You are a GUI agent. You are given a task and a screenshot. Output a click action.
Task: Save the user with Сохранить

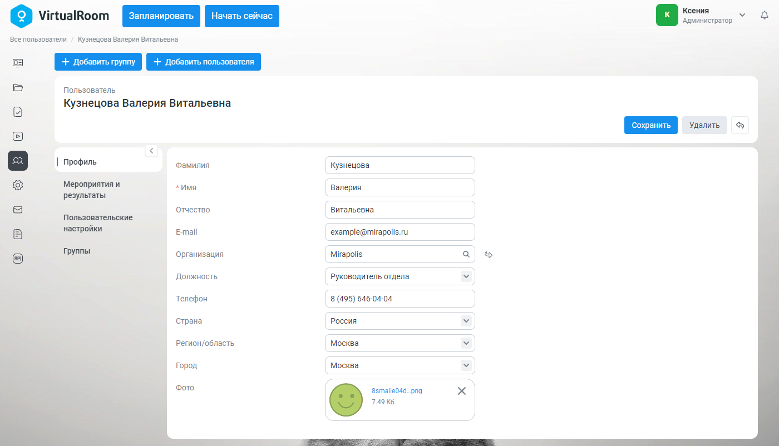click(x=651, y=125)
